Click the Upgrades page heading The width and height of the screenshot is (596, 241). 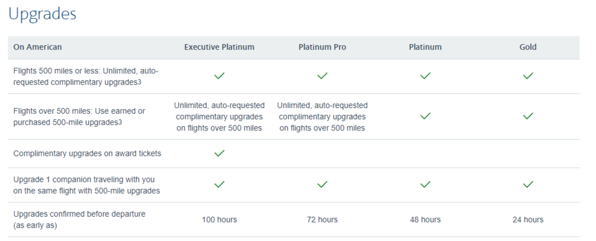(x=42, y=14)
